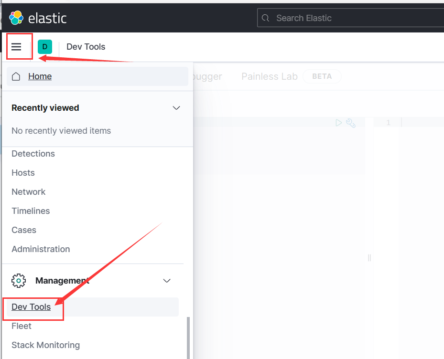
Task: Open the Painless Lab tab
Action: (x=270, y=76)
